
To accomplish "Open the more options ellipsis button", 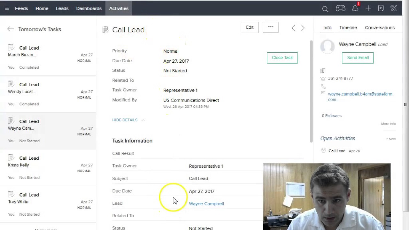I will coord(271,27).
